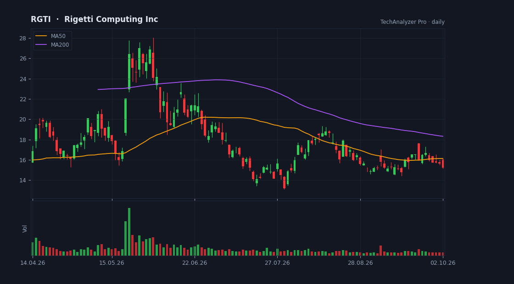Click the 28.08.26 date label
514x284 pixels.
360,263
